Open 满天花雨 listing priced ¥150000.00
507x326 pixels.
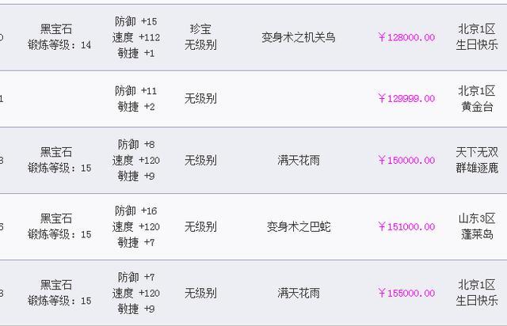point(299,161)
